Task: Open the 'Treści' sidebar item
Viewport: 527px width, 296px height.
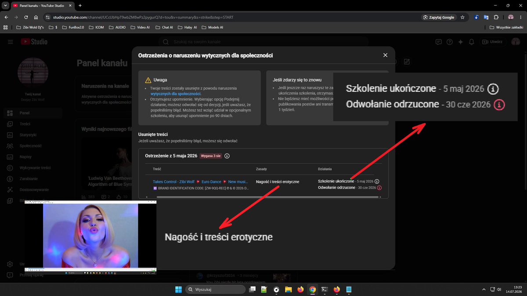Action: 33,124
